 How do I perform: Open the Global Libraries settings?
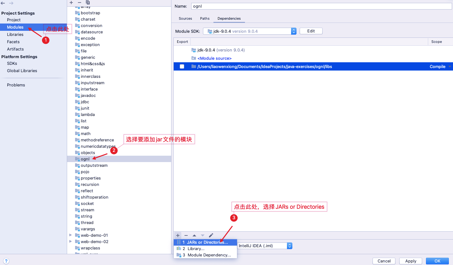pos(22,71)
